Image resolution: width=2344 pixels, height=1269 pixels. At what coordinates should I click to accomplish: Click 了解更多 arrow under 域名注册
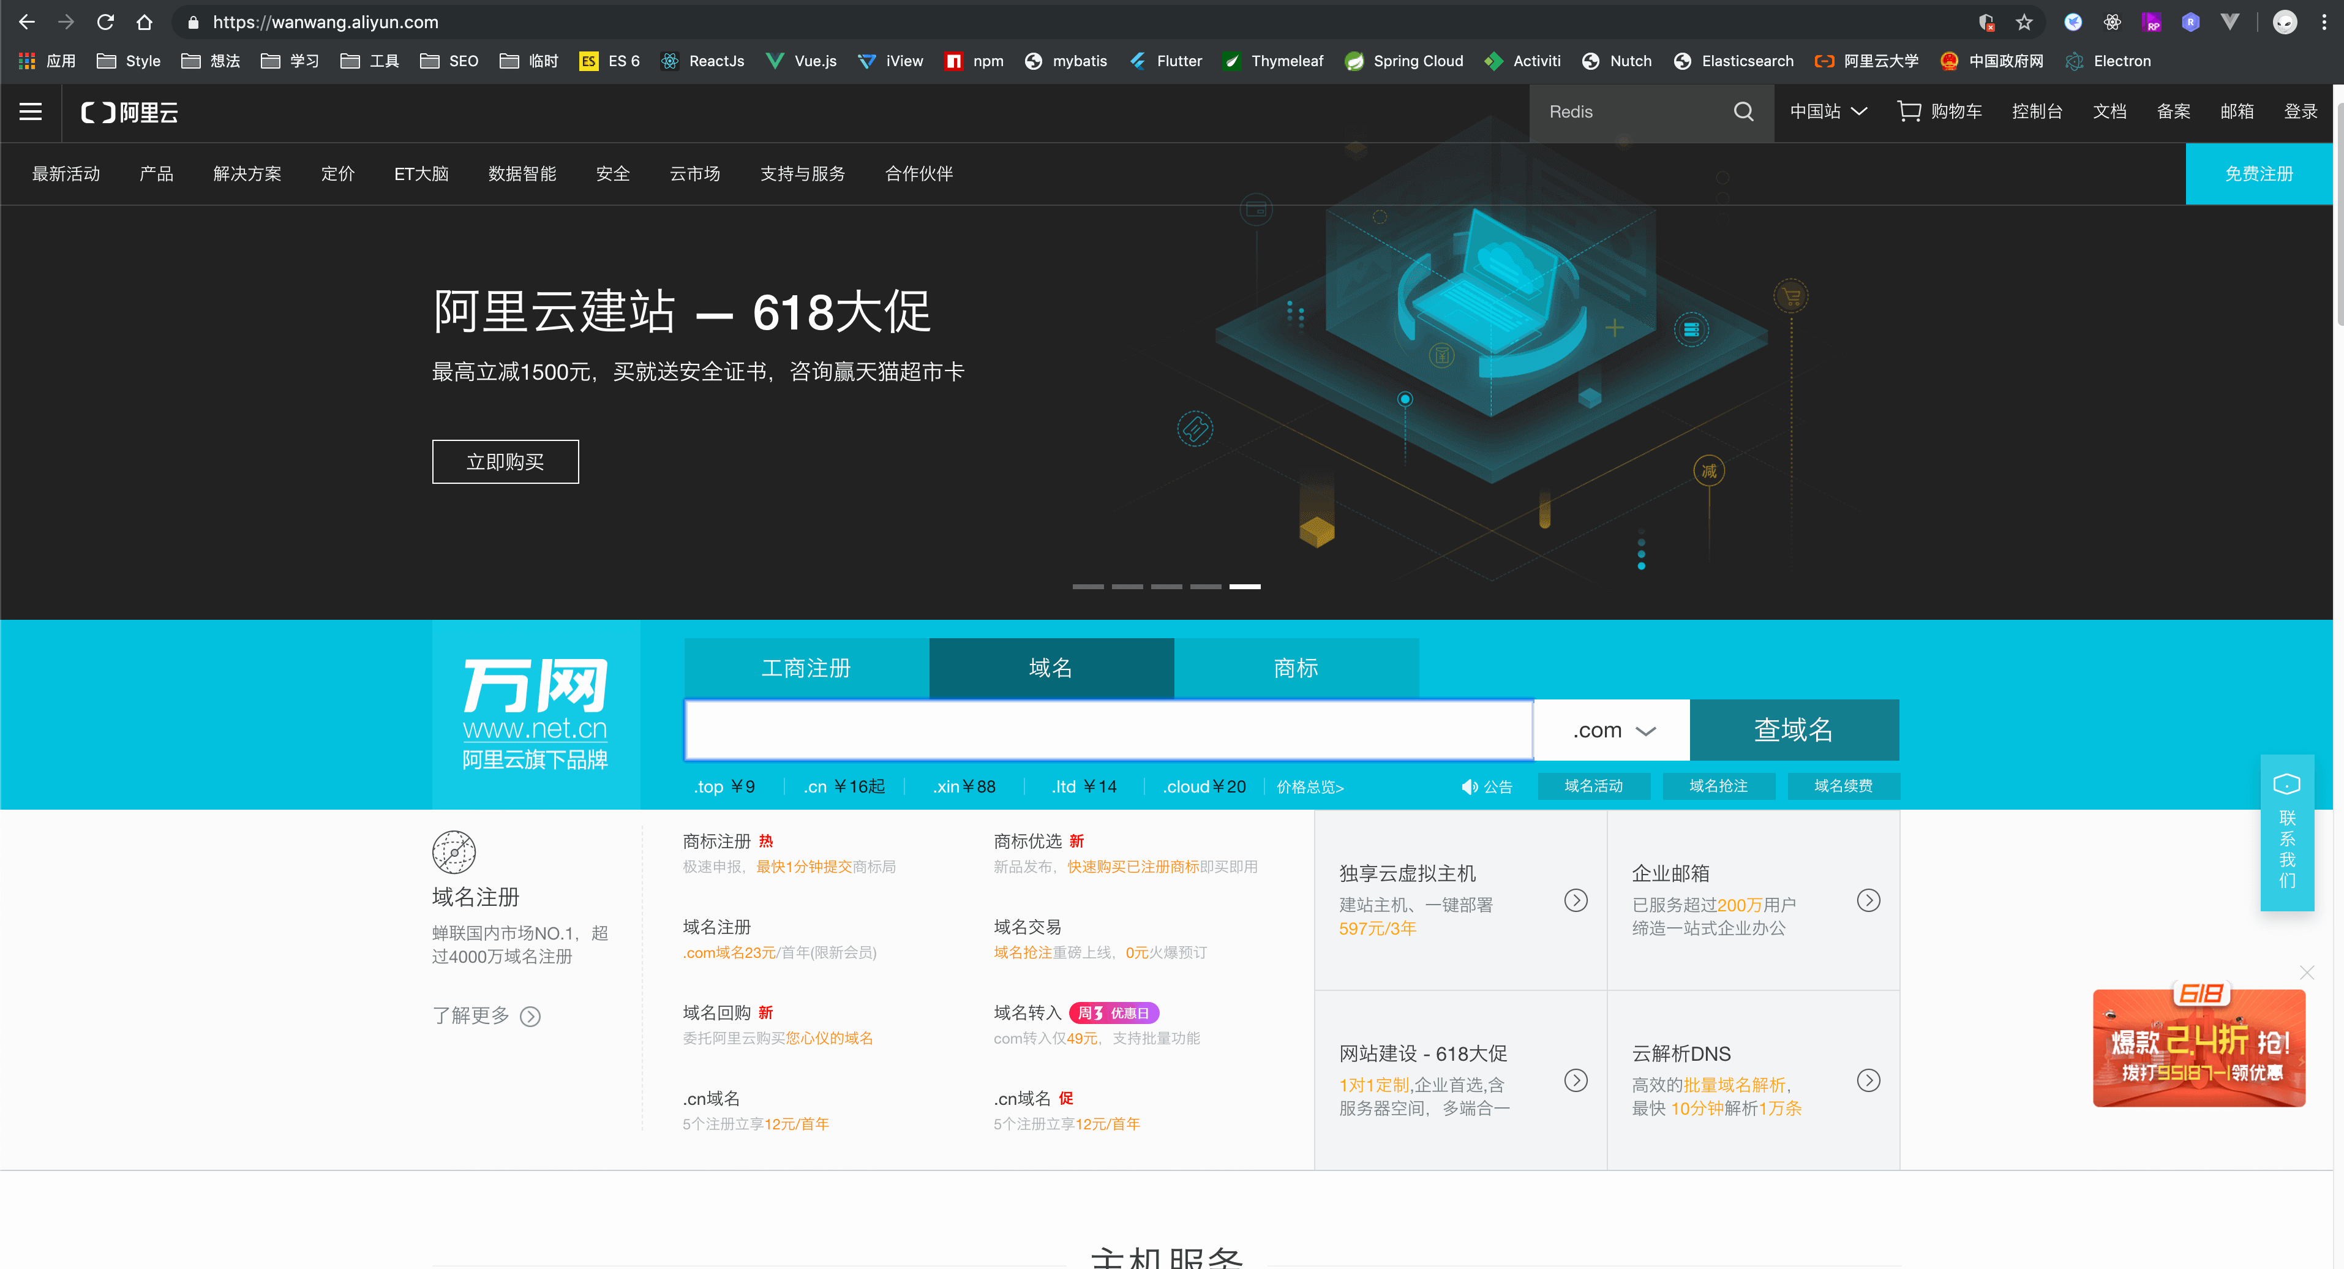pyautogui.click(x=530, y=1016)
